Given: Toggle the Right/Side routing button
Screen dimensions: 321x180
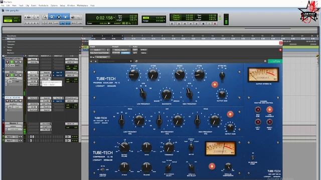Looking at the screenshot, I should tap(269, 122).
